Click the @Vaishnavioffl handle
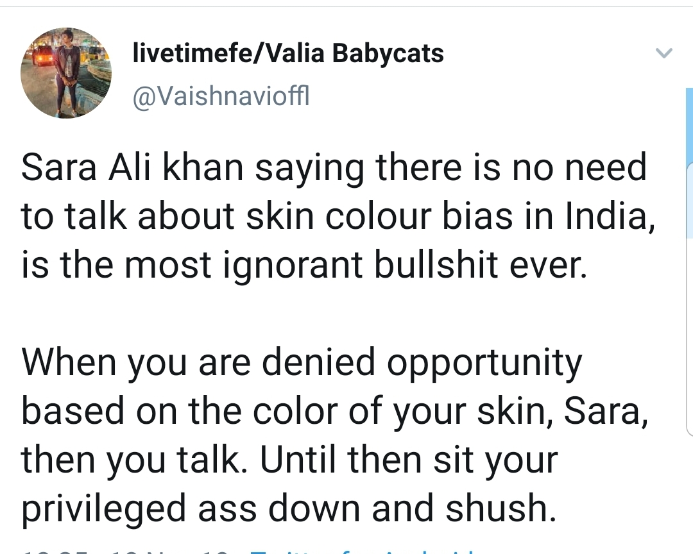 coord(221,96)
